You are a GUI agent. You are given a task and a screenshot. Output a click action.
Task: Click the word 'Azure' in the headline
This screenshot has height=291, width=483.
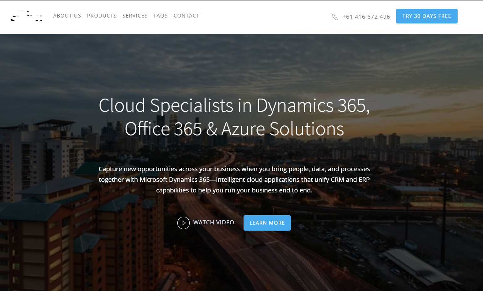pos(243,129)
